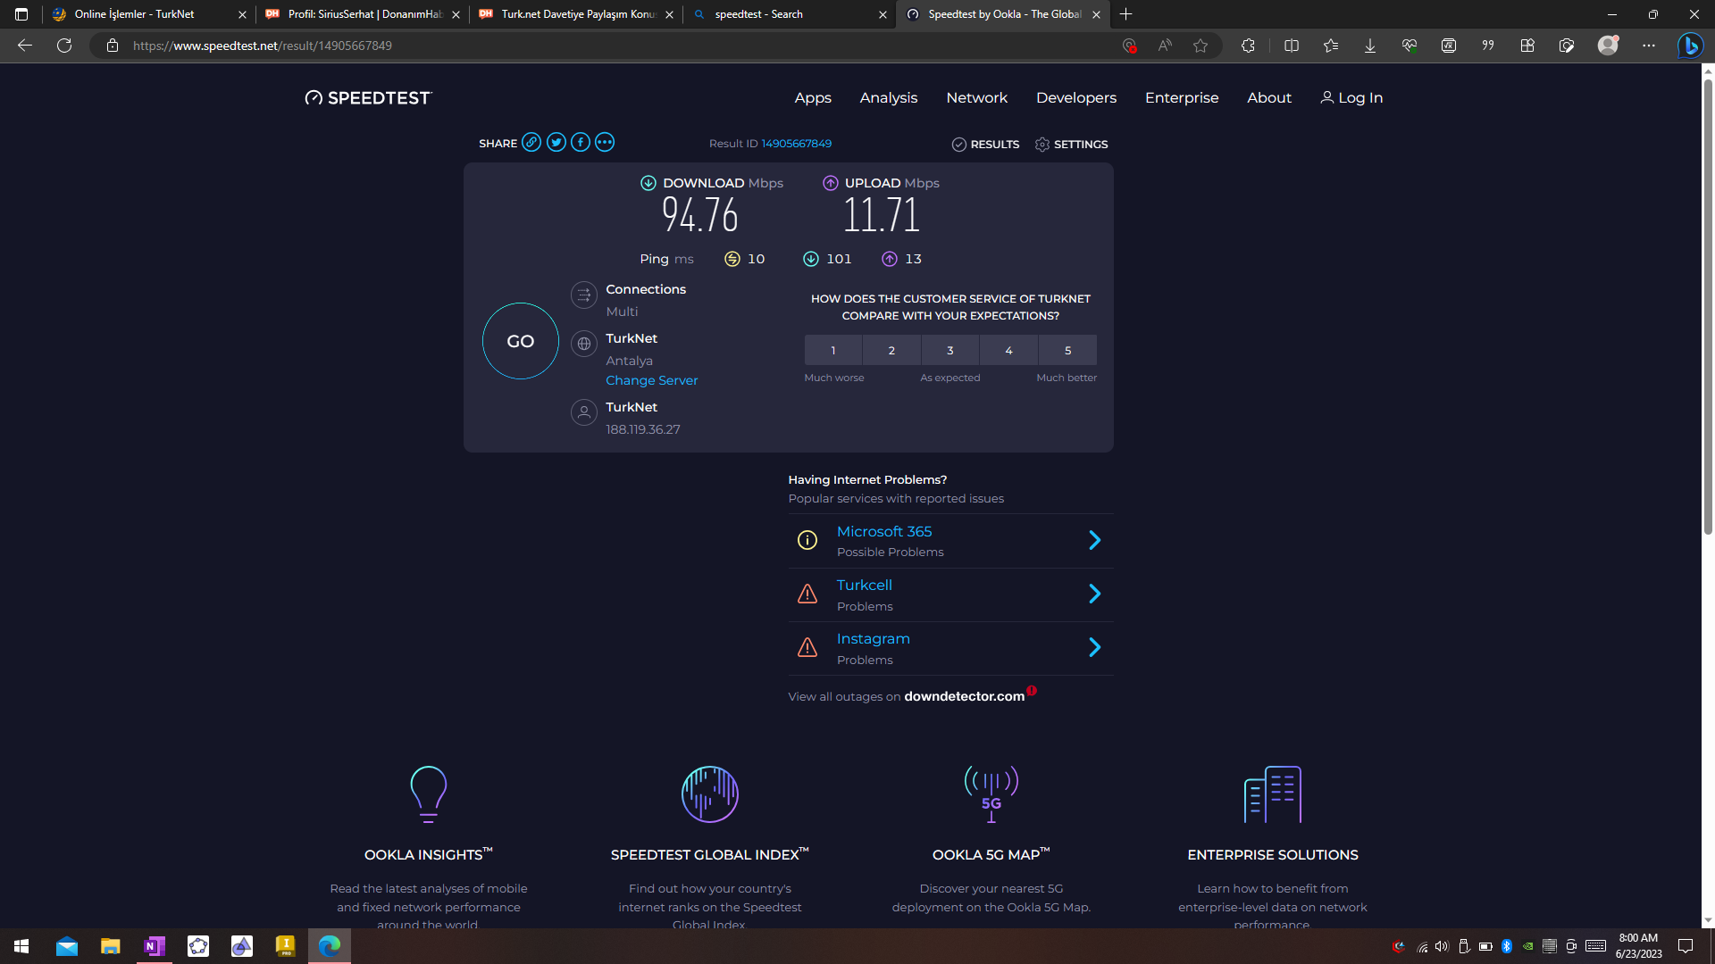Open File Explorer from taskbar

[x=111, y=946]
